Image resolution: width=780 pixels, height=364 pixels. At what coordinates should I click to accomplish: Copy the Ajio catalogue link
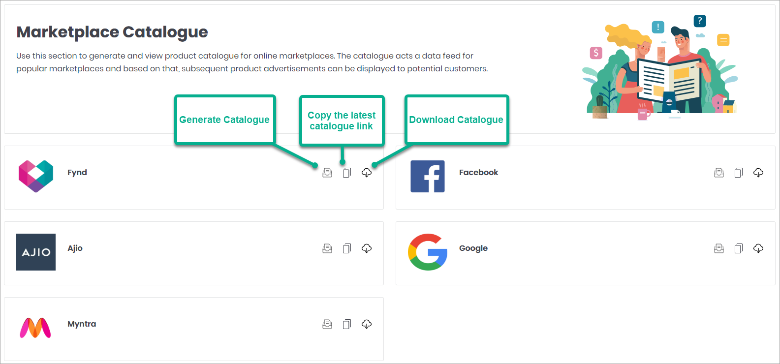point(347,248)
